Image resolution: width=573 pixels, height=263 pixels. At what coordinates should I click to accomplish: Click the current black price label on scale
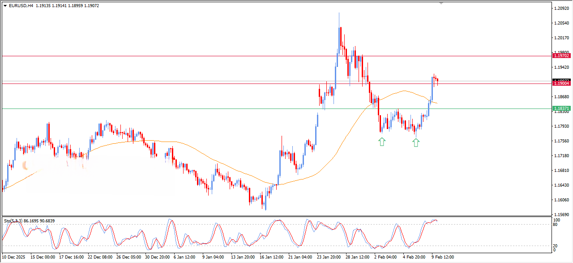click(x=561, y=80)
